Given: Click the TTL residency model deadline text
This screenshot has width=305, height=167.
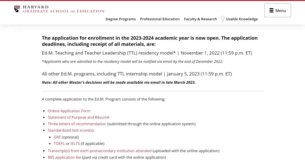Looking at the screenshot, I should pyautogui.click(x=147, y=53).
